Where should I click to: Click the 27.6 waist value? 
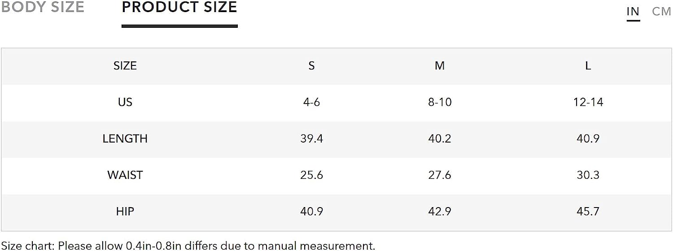point(440,175)
